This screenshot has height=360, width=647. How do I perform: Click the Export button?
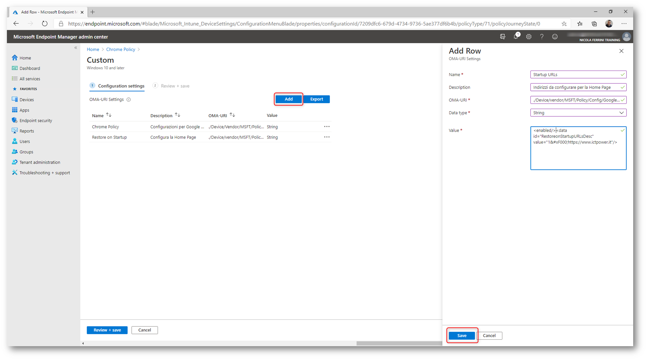316,99
